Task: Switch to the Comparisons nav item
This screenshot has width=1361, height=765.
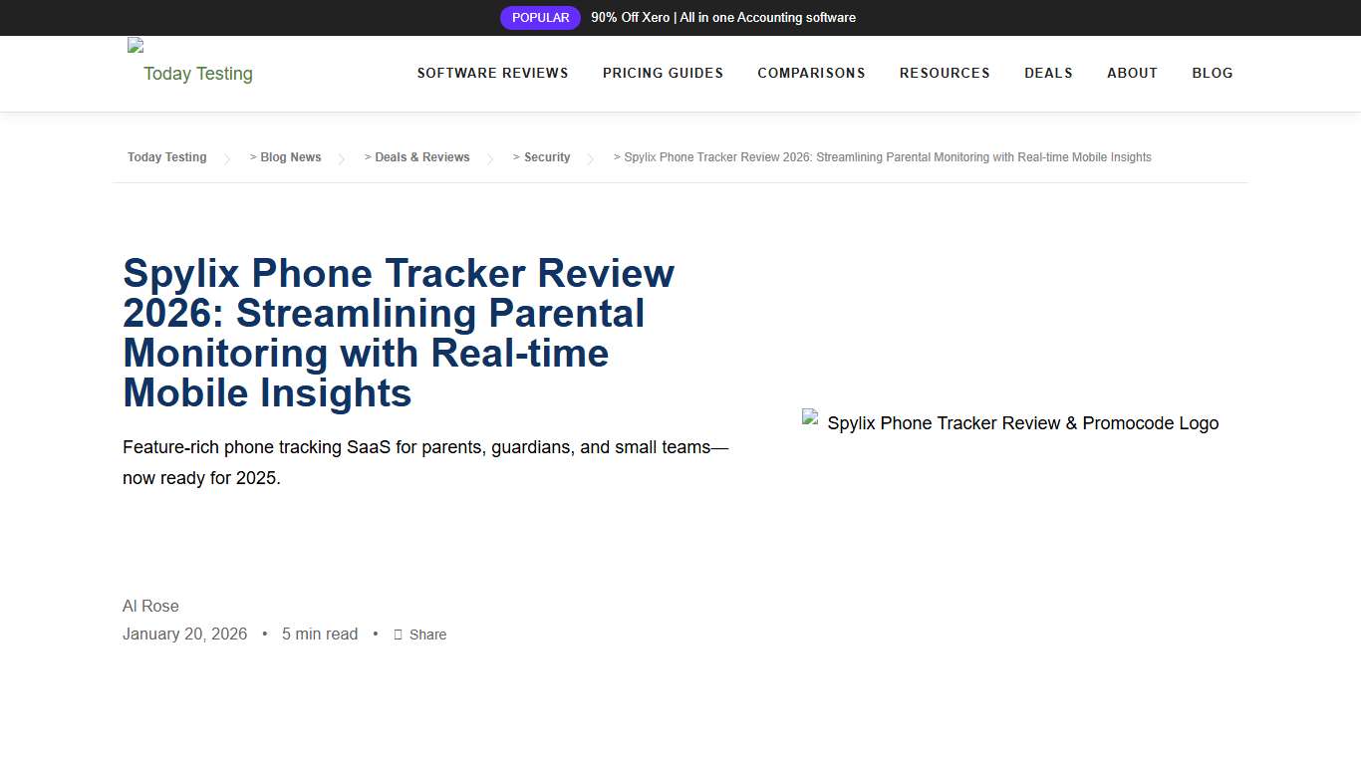Action: [811, 73]
